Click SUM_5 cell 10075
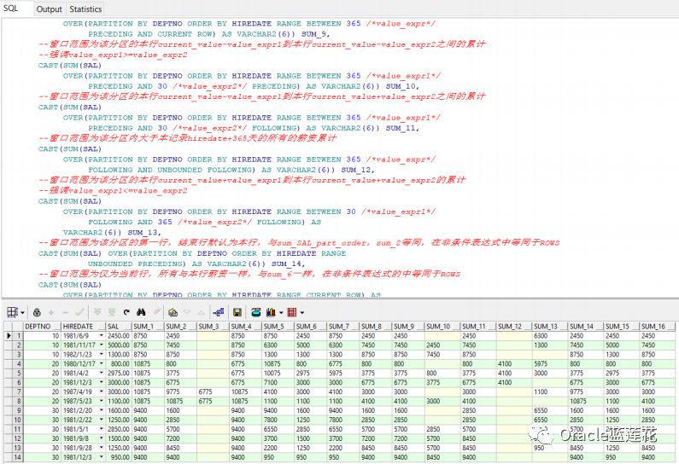The height and width of the screenshot is (464, 679). click(x=278, y=373)
